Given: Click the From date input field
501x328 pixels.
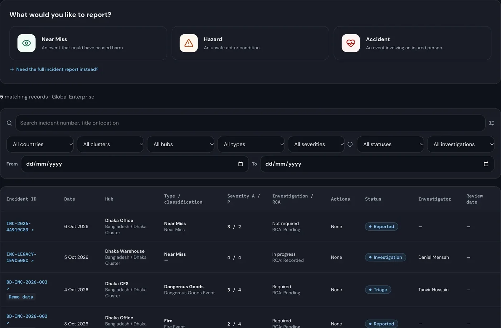Looking at the screenshot, I should tap(135, 164).
